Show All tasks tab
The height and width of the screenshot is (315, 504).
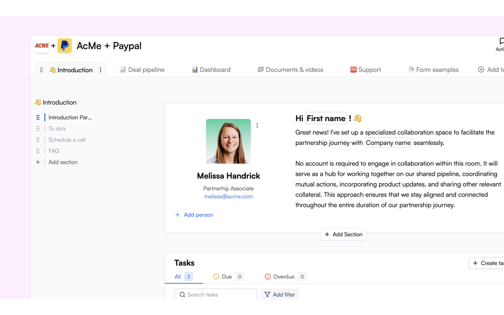click(x=183, y=277)
